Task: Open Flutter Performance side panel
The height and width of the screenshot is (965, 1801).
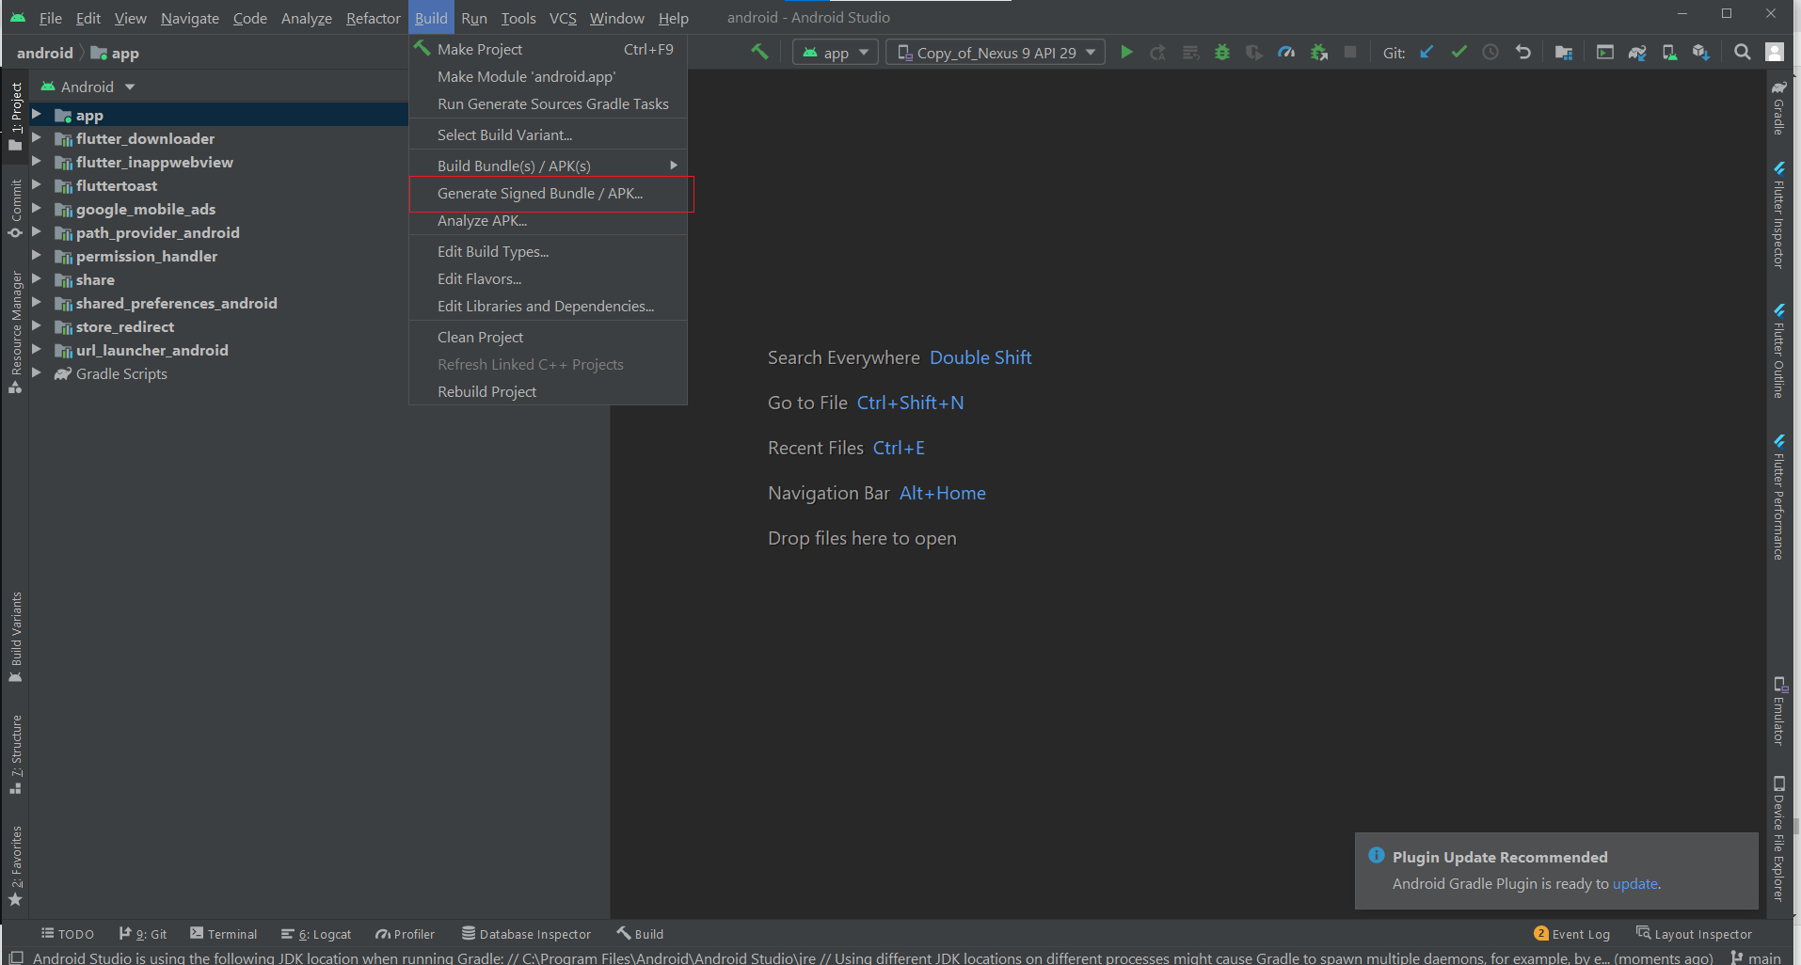Action: point(1778,498)
